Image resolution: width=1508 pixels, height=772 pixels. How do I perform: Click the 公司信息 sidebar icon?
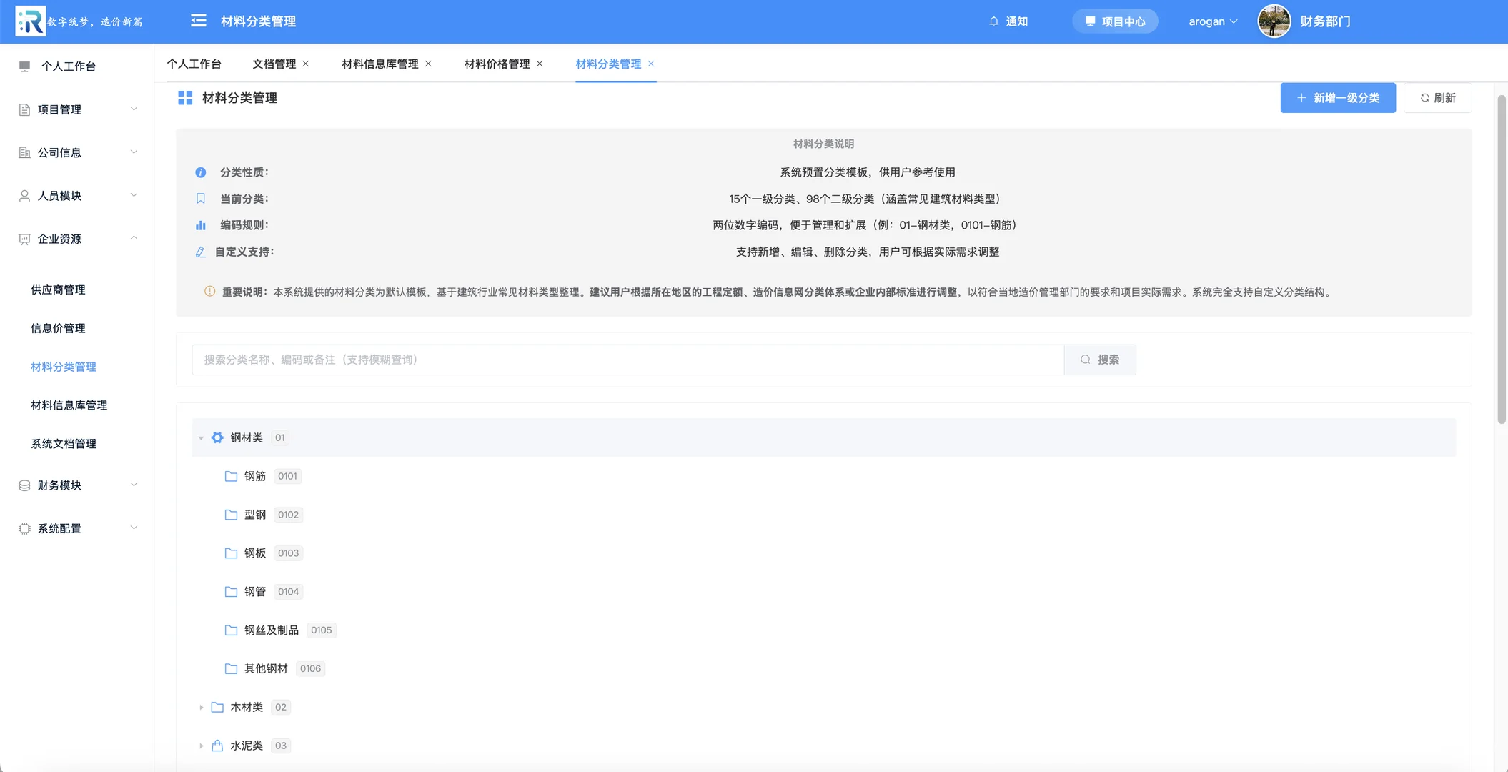[x=23, y=152]
